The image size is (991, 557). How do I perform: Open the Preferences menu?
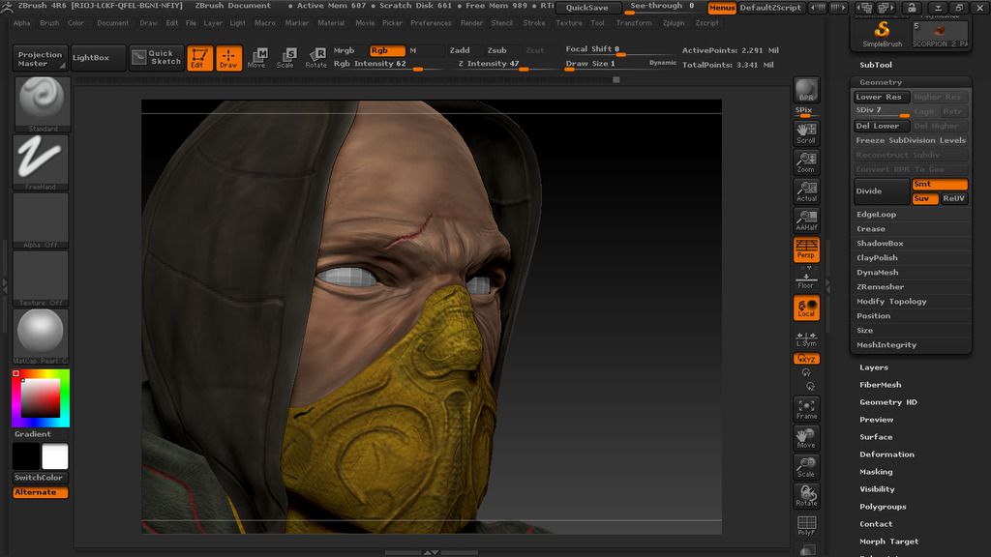(x=431, y=23)
